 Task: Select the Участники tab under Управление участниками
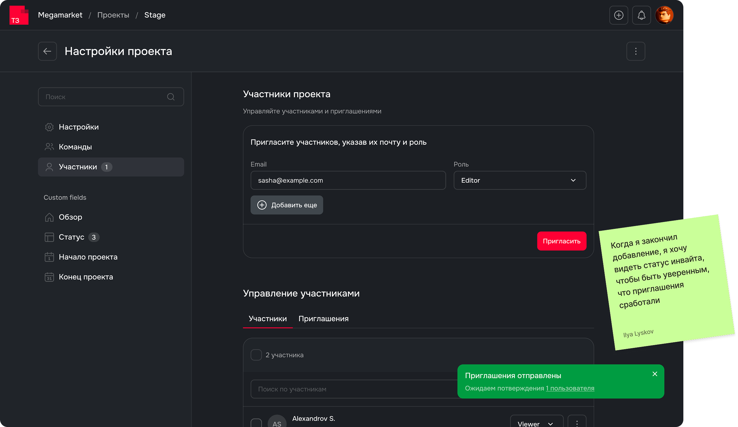268,319
